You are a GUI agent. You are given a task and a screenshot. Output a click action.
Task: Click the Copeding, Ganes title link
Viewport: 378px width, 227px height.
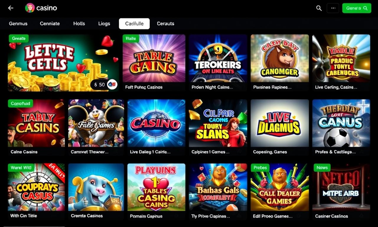(270, 152)
